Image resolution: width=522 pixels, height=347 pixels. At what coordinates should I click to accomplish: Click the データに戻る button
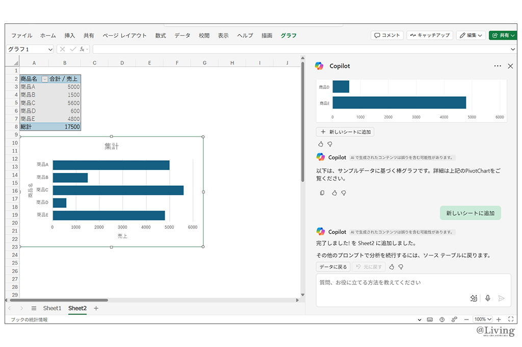pyautogui.click(x=333, y=267)
